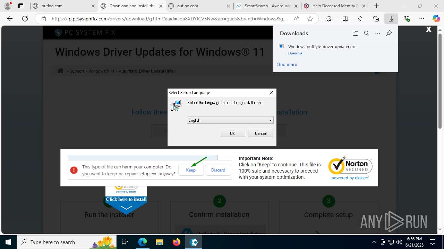Open the notification center icon
Image resolution: width=444 pixels, height=249 pixels.
433,242
